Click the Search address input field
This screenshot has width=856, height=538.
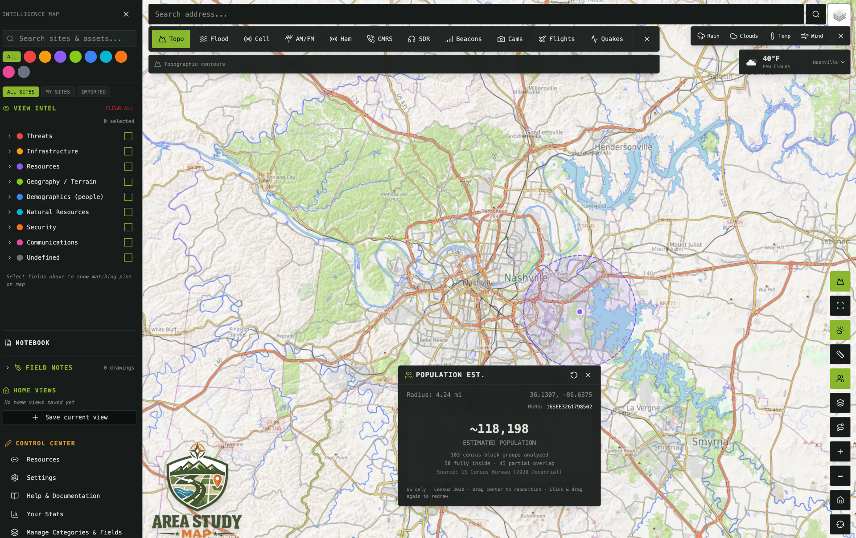tap(476, 14)
